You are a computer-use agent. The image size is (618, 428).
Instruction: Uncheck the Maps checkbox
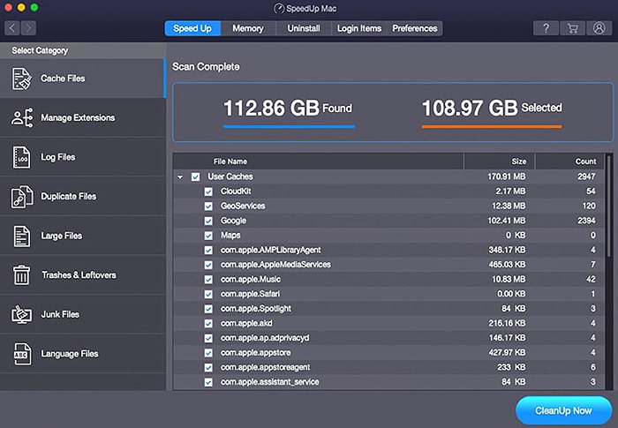[208, 236]
